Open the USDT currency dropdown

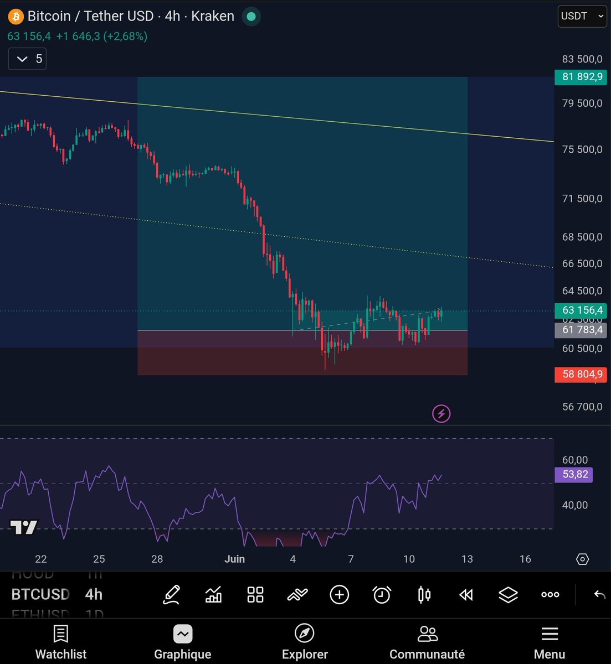pos(582,16)
